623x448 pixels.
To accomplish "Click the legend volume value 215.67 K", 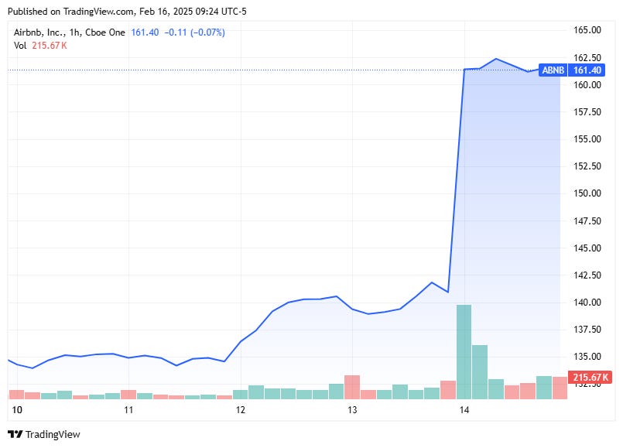I will (x=50, y=46).
